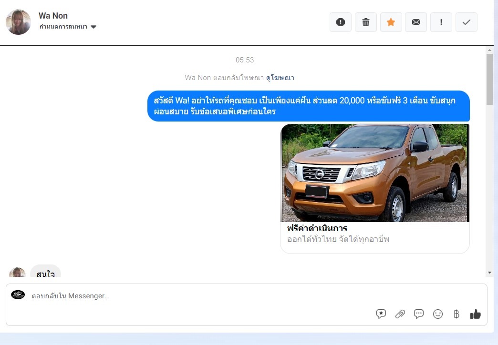Click the small sender avatar beside สนใจ
The width and height of the screenshot is (498, 345).
coord(17,272)
